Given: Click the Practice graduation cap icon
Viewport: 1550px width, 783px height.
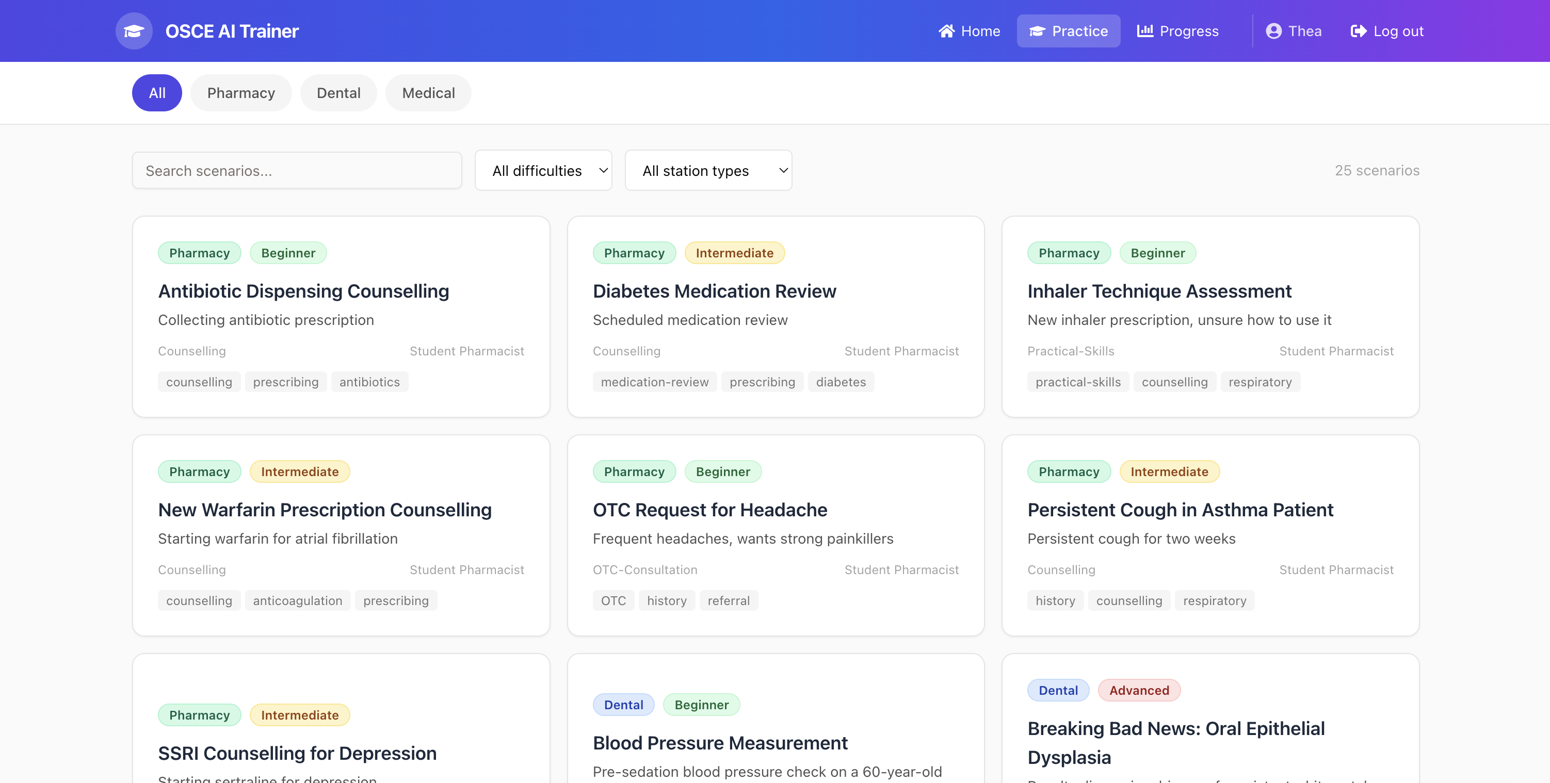Looking at the screenshot, I should [x=1037, y=30].
